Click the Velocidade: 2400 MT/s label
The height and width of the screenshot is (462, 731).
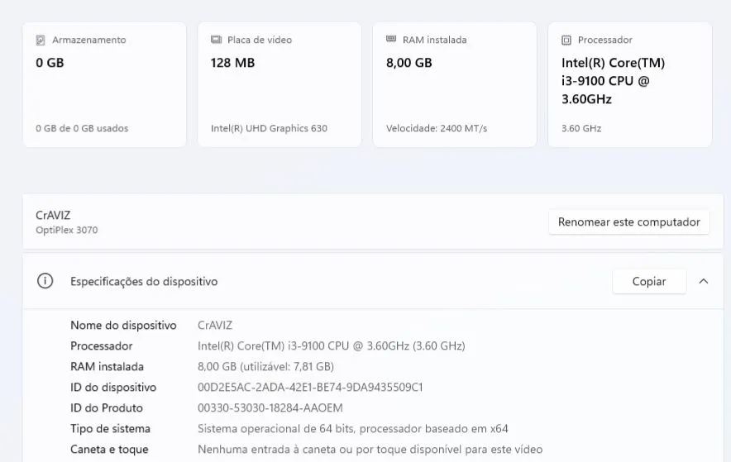click(437, 128)
